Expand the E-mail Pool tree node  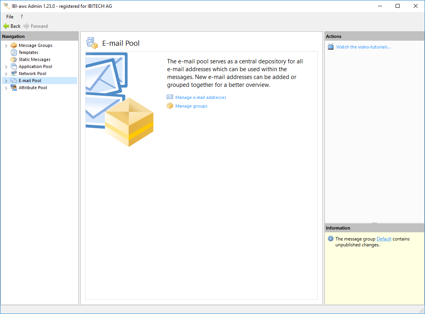tap(6, 81)
